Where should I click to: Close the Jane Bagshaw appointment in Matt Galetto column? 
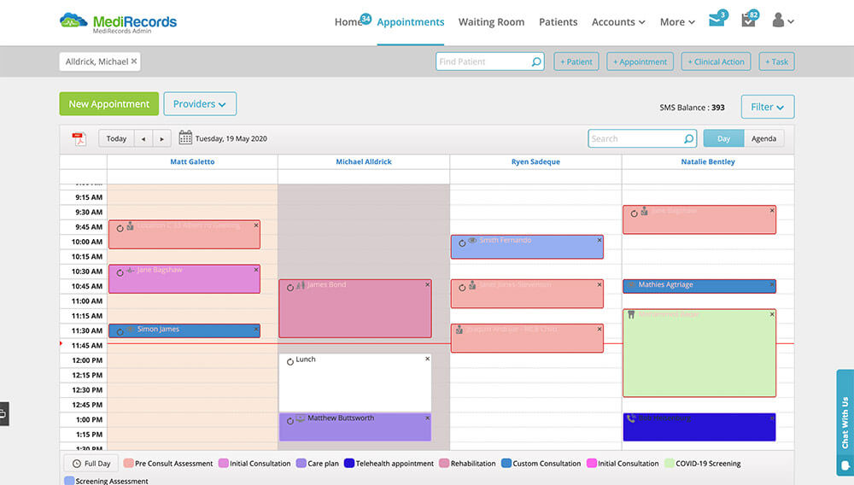coord(256,270)
